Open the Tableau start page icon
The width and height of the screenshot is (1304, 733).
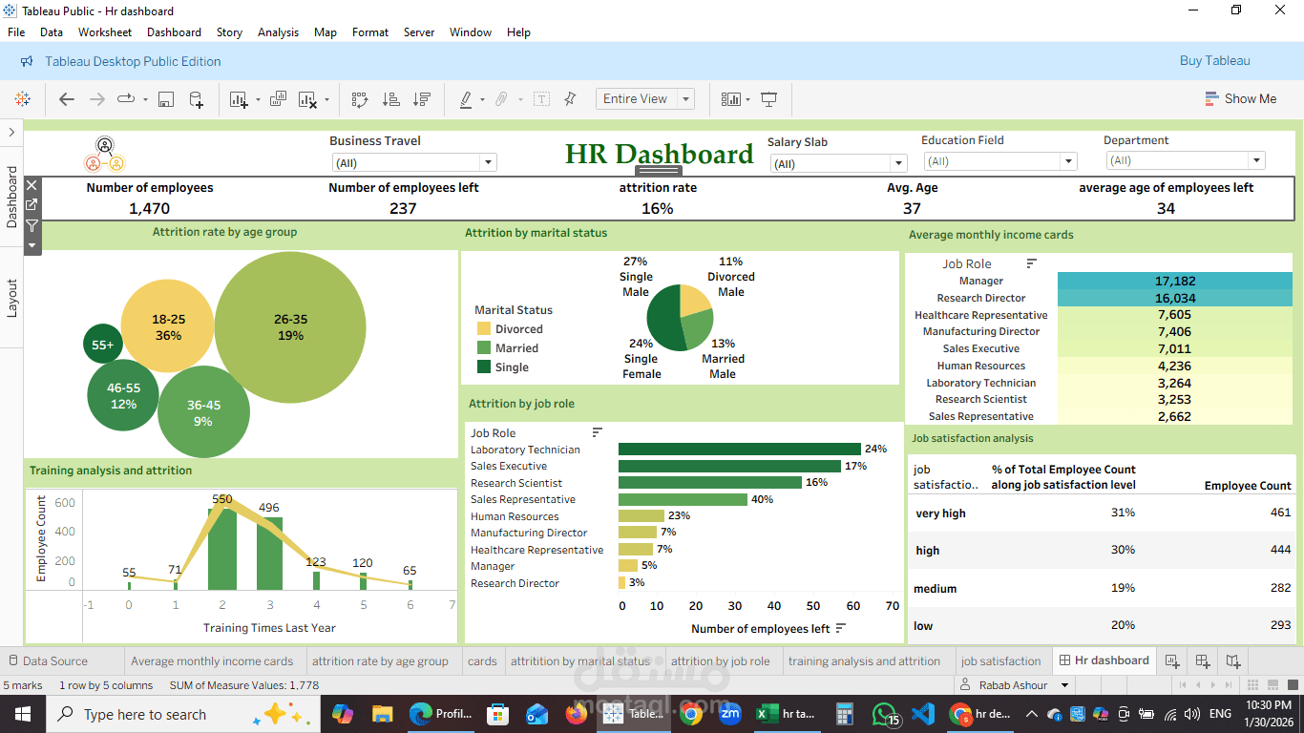click(x=22, y=98)
